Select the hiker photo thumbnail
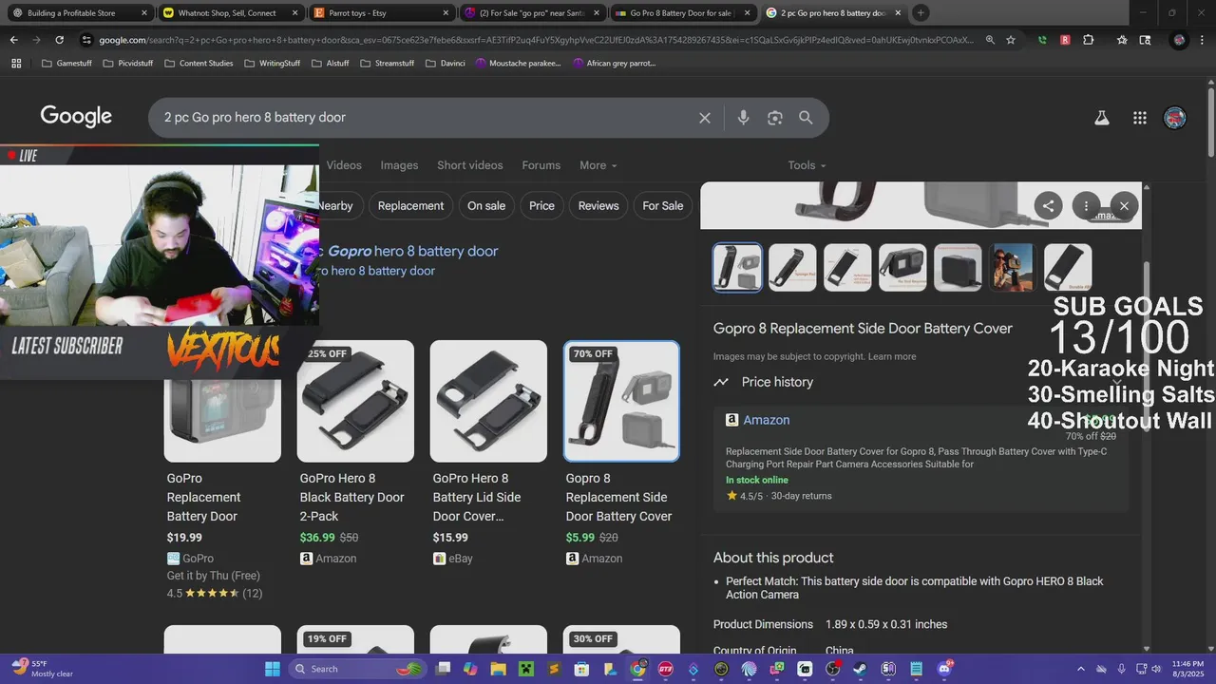This screenshot has height=684, width=1216. tap(1013, 267)
